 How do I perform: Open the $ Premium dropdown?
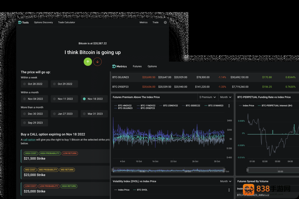pyautogui.click(x=208, y=97)
